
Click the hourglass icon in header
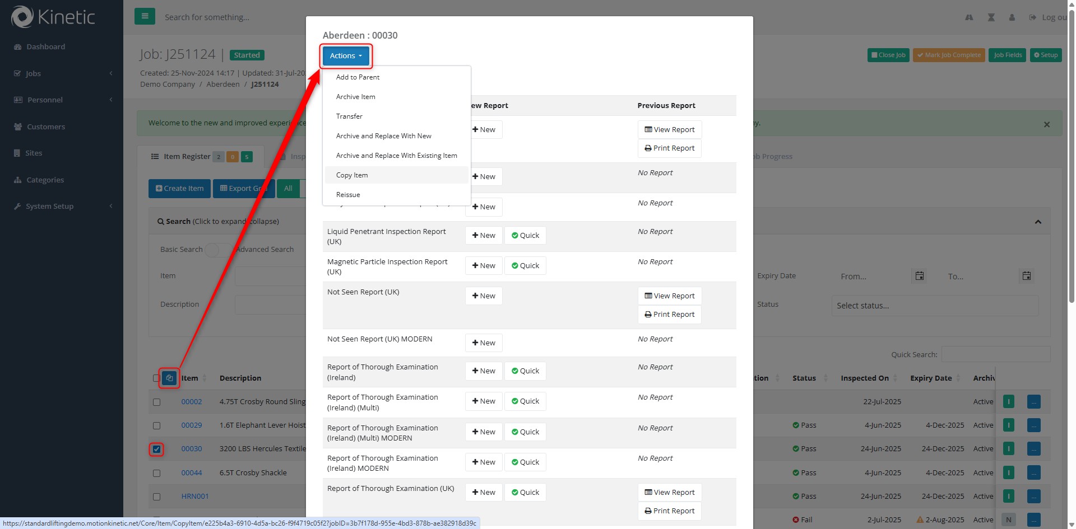[x=991, y=17]
